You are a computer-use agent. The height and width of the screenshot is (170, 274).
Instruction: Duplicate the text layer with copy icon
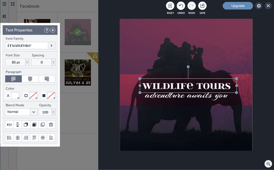coord(43,125)
